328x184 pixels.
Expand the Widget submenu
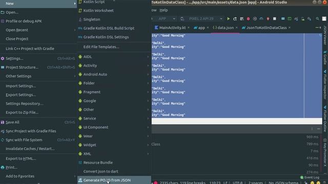tap(114, 145)
